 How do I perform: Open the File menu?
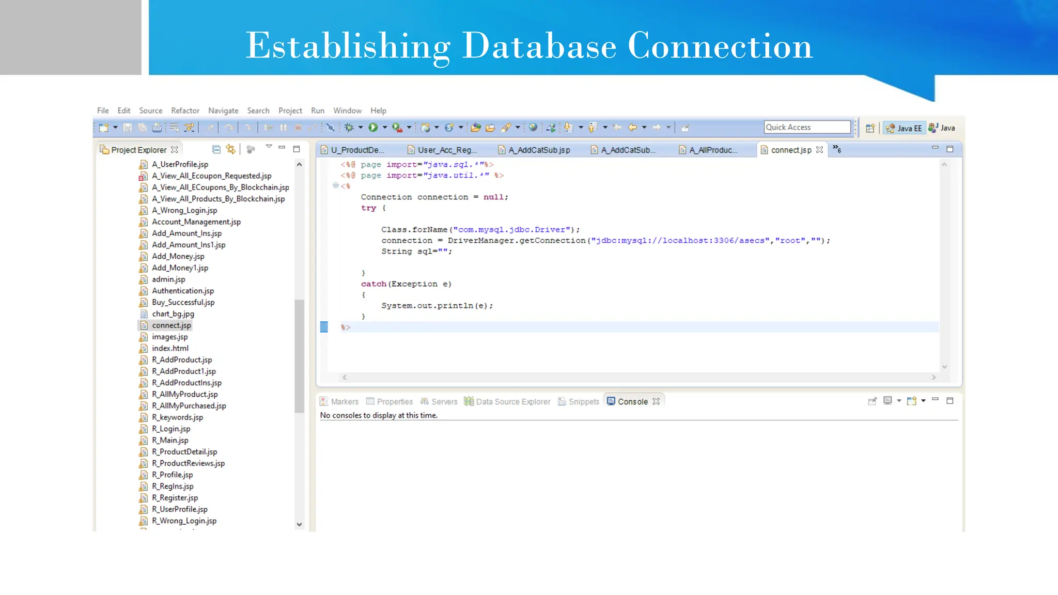(103, 111)
